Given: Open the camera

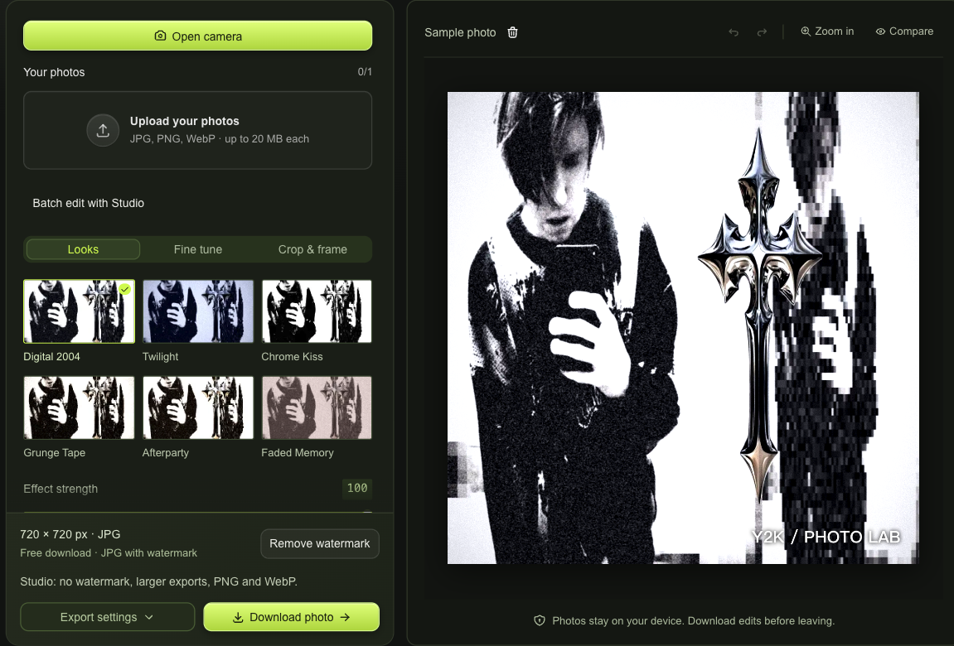Looking at the screenshot, I should [x=198, y=36].
